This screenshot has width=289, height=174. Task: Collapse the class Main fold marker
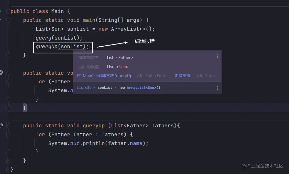pyautogui.click(x=8, y=11)
